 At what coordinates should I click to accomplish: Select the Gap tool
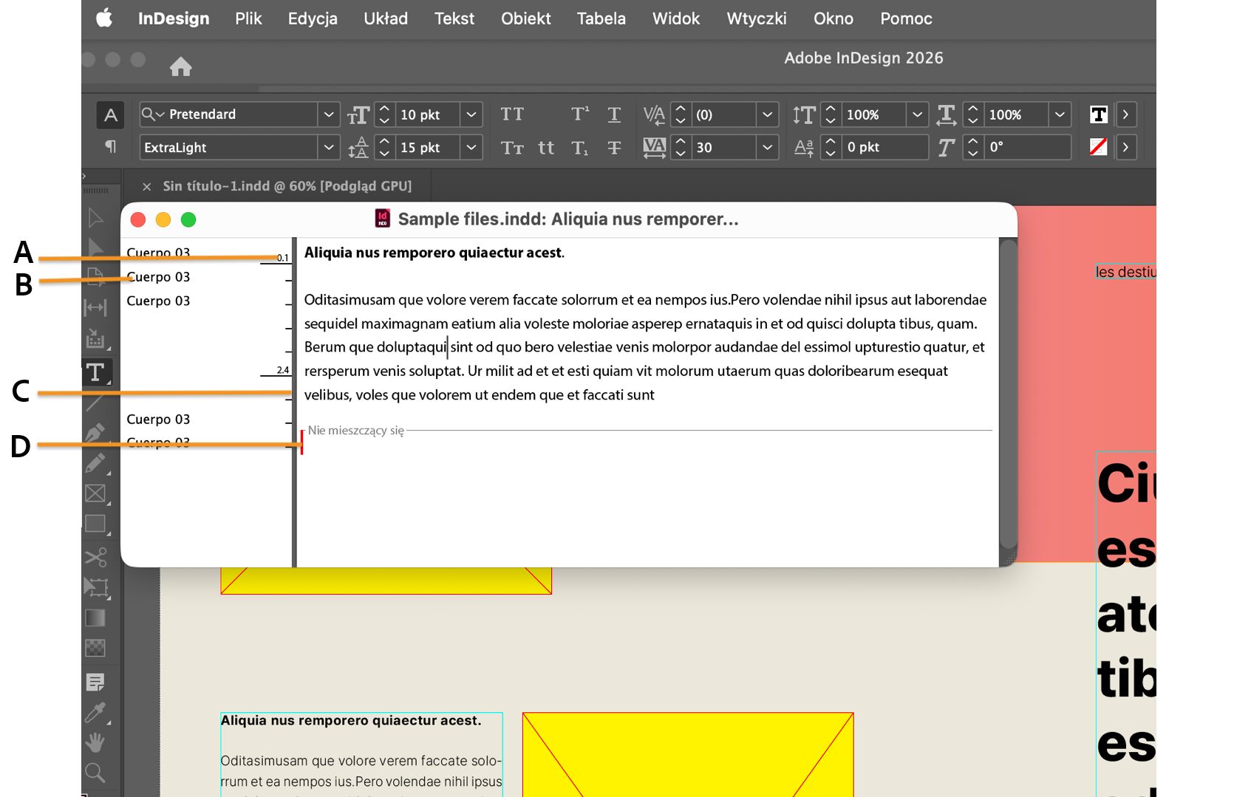pyautogui.click(x=95, y=307)
